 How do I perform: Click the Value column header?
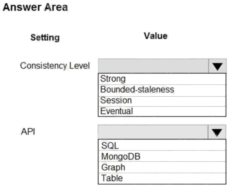[155, 36]
